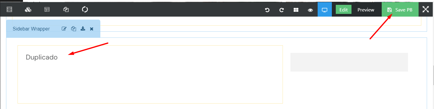Undo the last page builder action

267,10
